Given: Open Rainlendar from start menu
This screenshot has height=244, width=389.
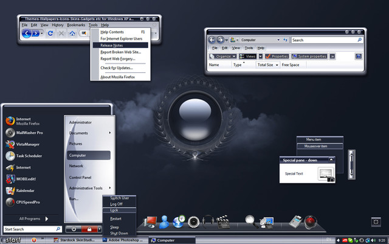Looking at the screenshot, I should 20,190.
